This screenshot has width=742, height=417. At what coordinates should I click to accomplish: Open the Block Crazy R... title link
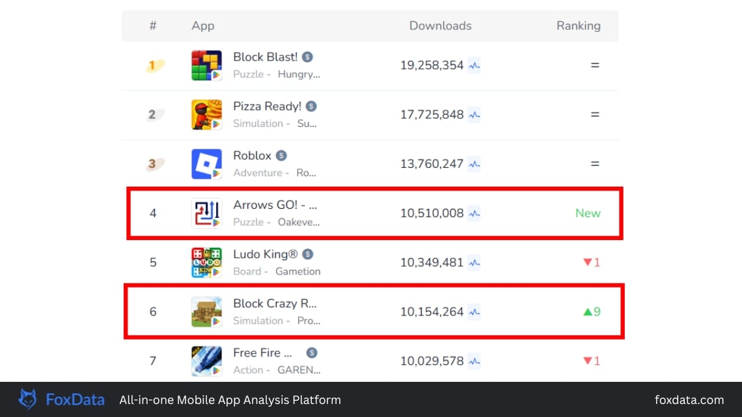(275, 304)
